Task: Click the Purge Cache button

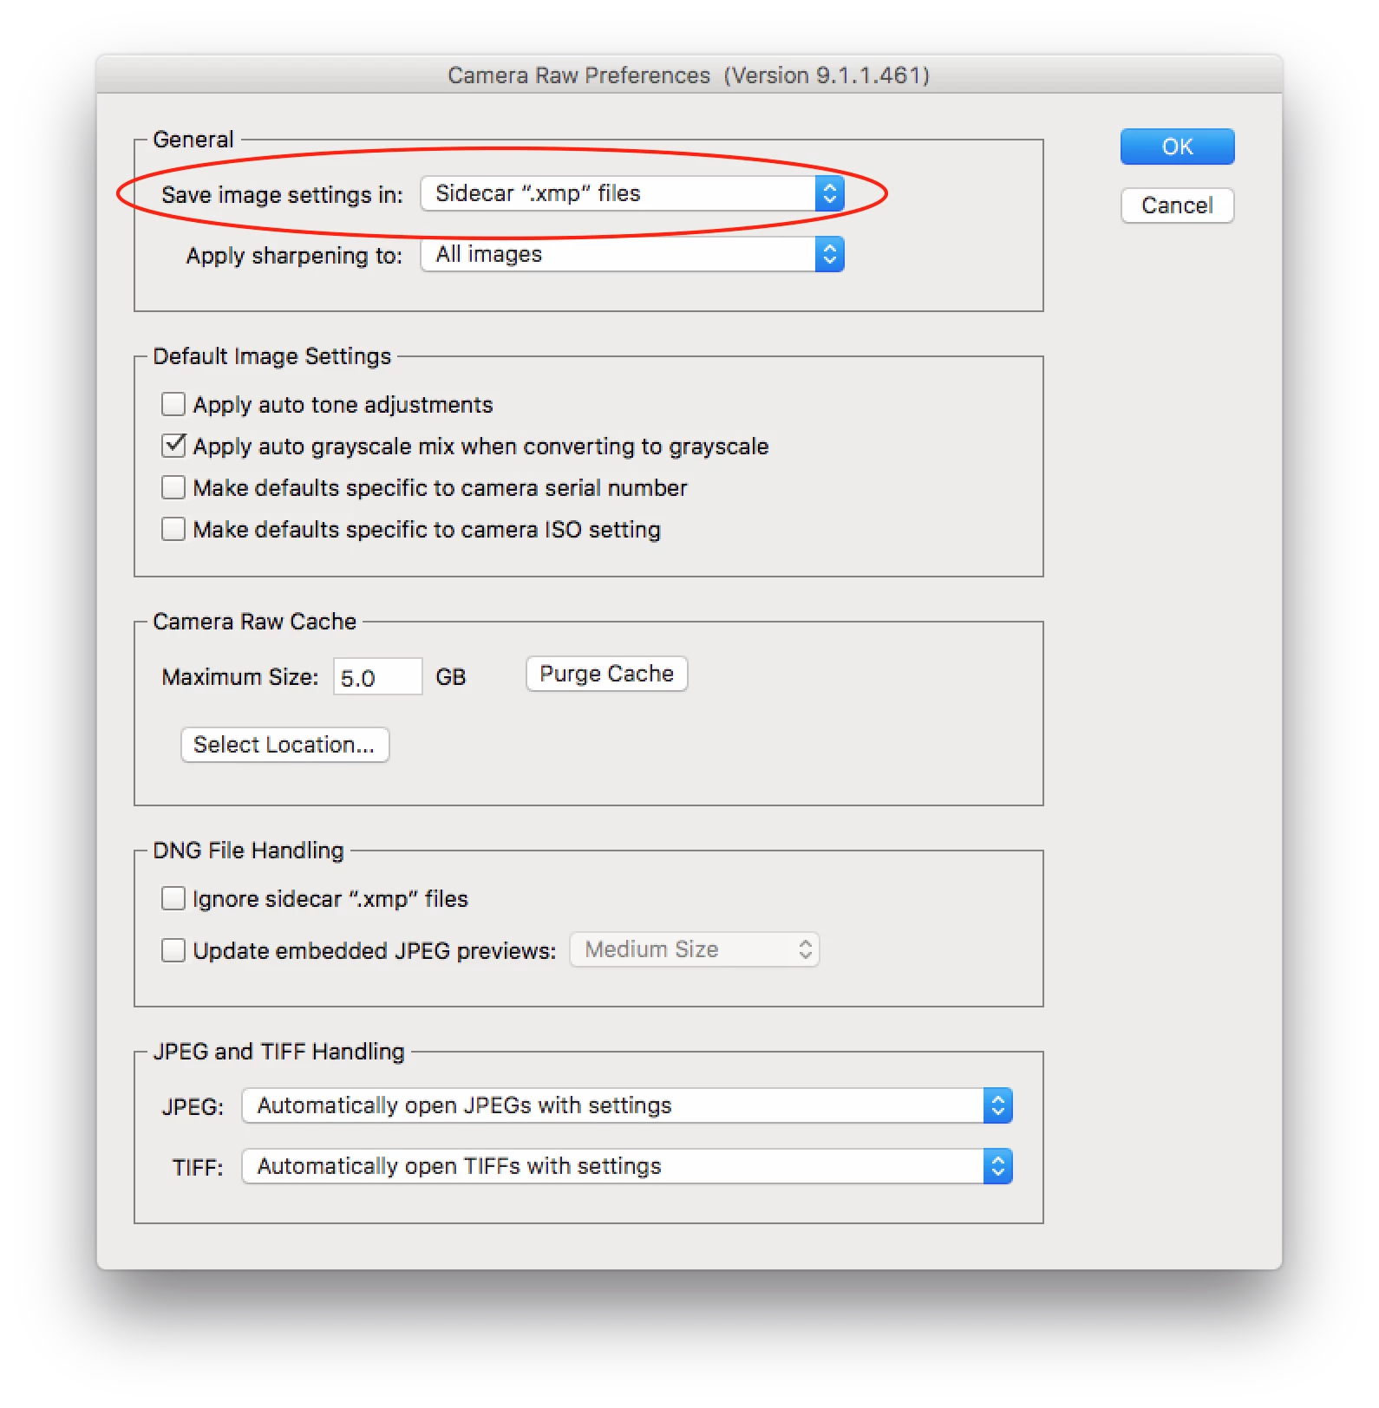Action: [x=606, y=674]
